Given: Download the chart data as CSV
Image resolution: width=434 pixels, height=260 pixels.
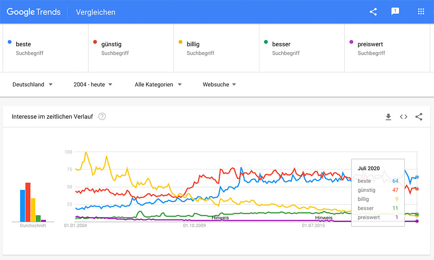Looking at the screenshot, I should (388, 117).
